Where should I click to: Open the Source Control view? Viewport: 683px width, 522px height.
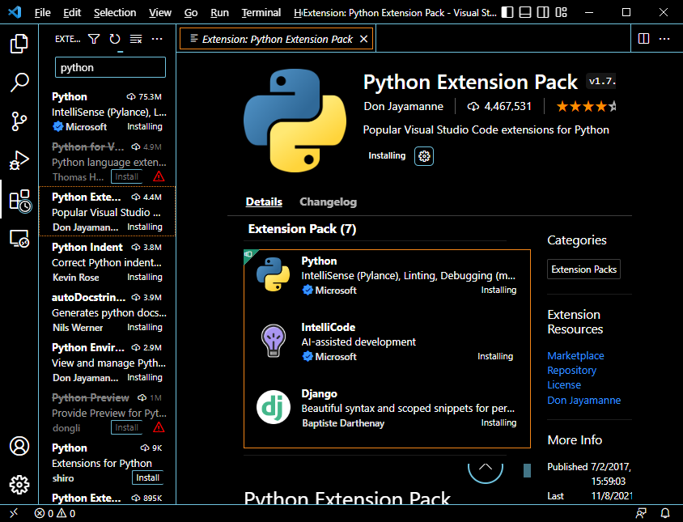(19, 121)
